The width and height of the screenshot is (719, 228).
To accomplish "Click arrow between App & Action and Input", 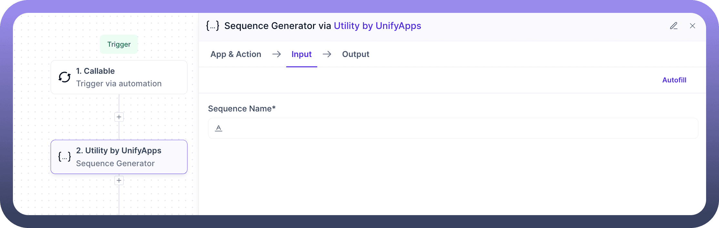I will click(276, 54).
